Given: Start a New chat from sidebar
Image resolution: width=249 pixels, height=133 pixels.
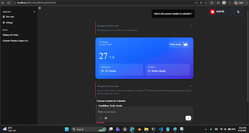Looking at the screenshot, I should (x=8, y=17).
